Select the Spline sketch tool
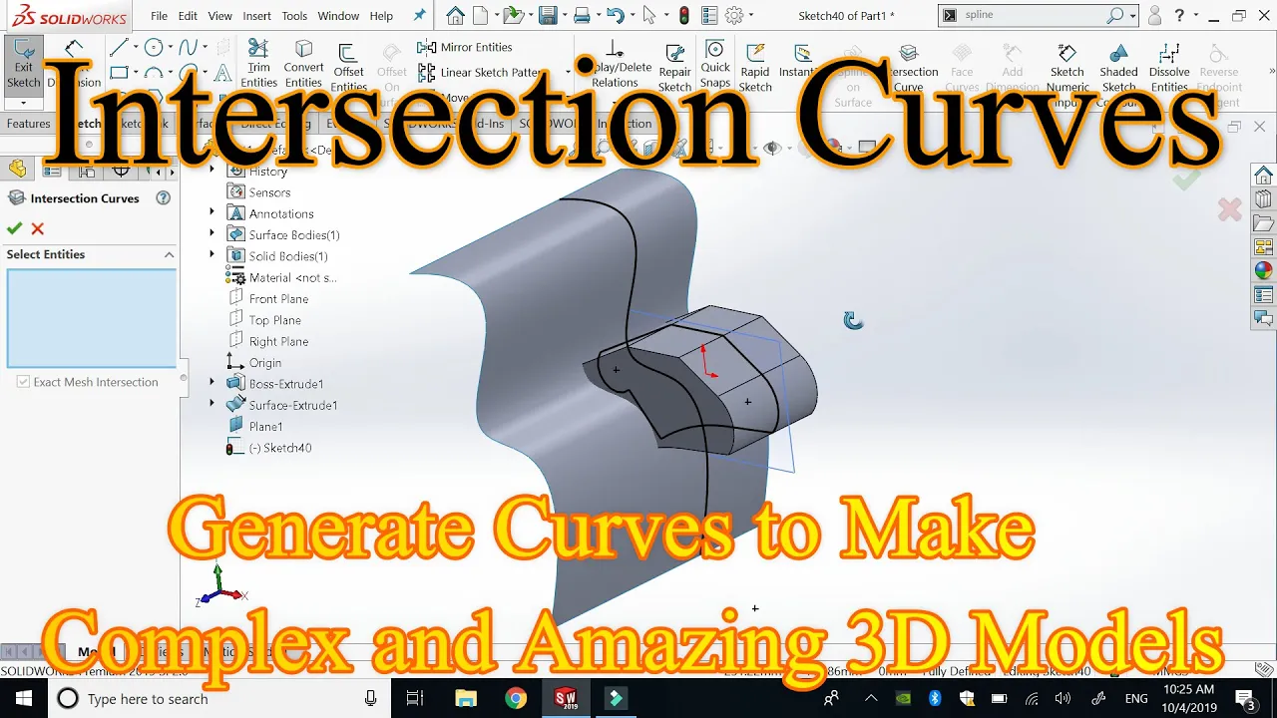 click(189, 48)
